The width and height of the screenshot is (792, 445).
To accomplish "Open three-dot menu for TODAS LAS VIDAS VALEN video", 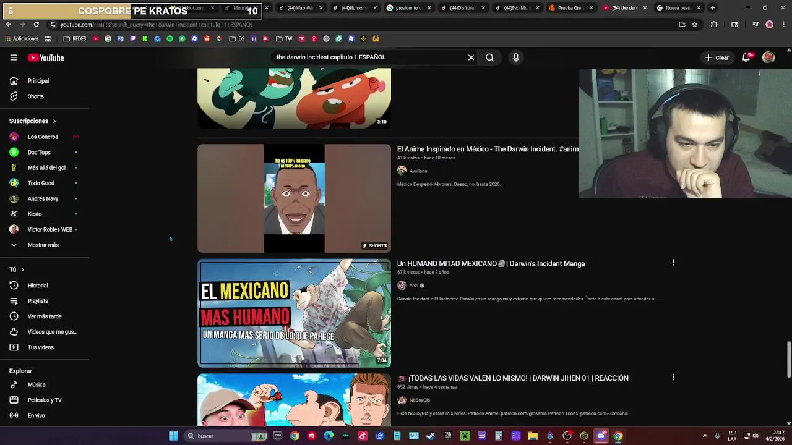I will (x=673, y=377).
